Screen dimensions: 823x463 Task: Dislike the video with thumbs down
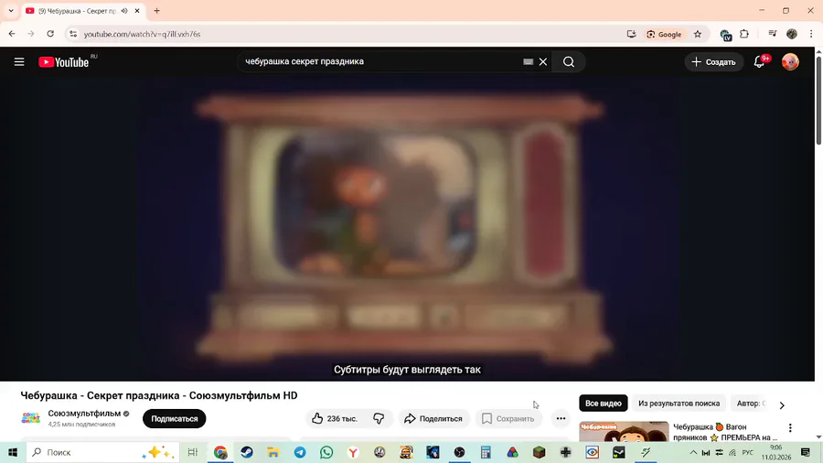379,418
